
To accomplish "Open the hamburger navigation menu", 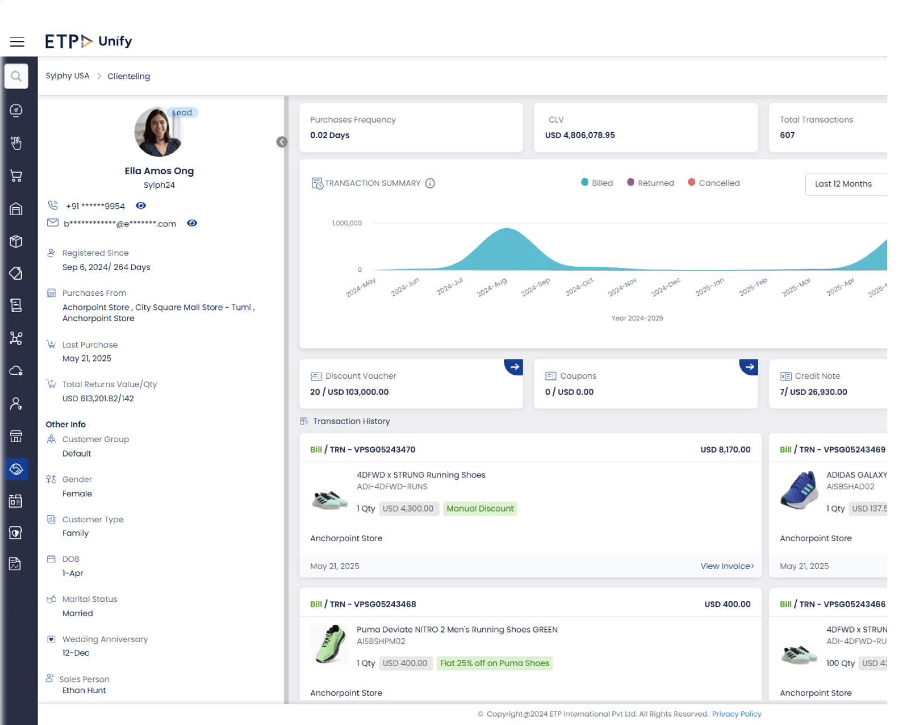I will coord(17,42).
